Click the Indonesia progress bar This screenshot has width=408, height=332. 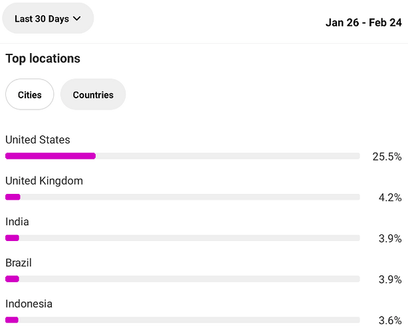[x=183, y=320]
